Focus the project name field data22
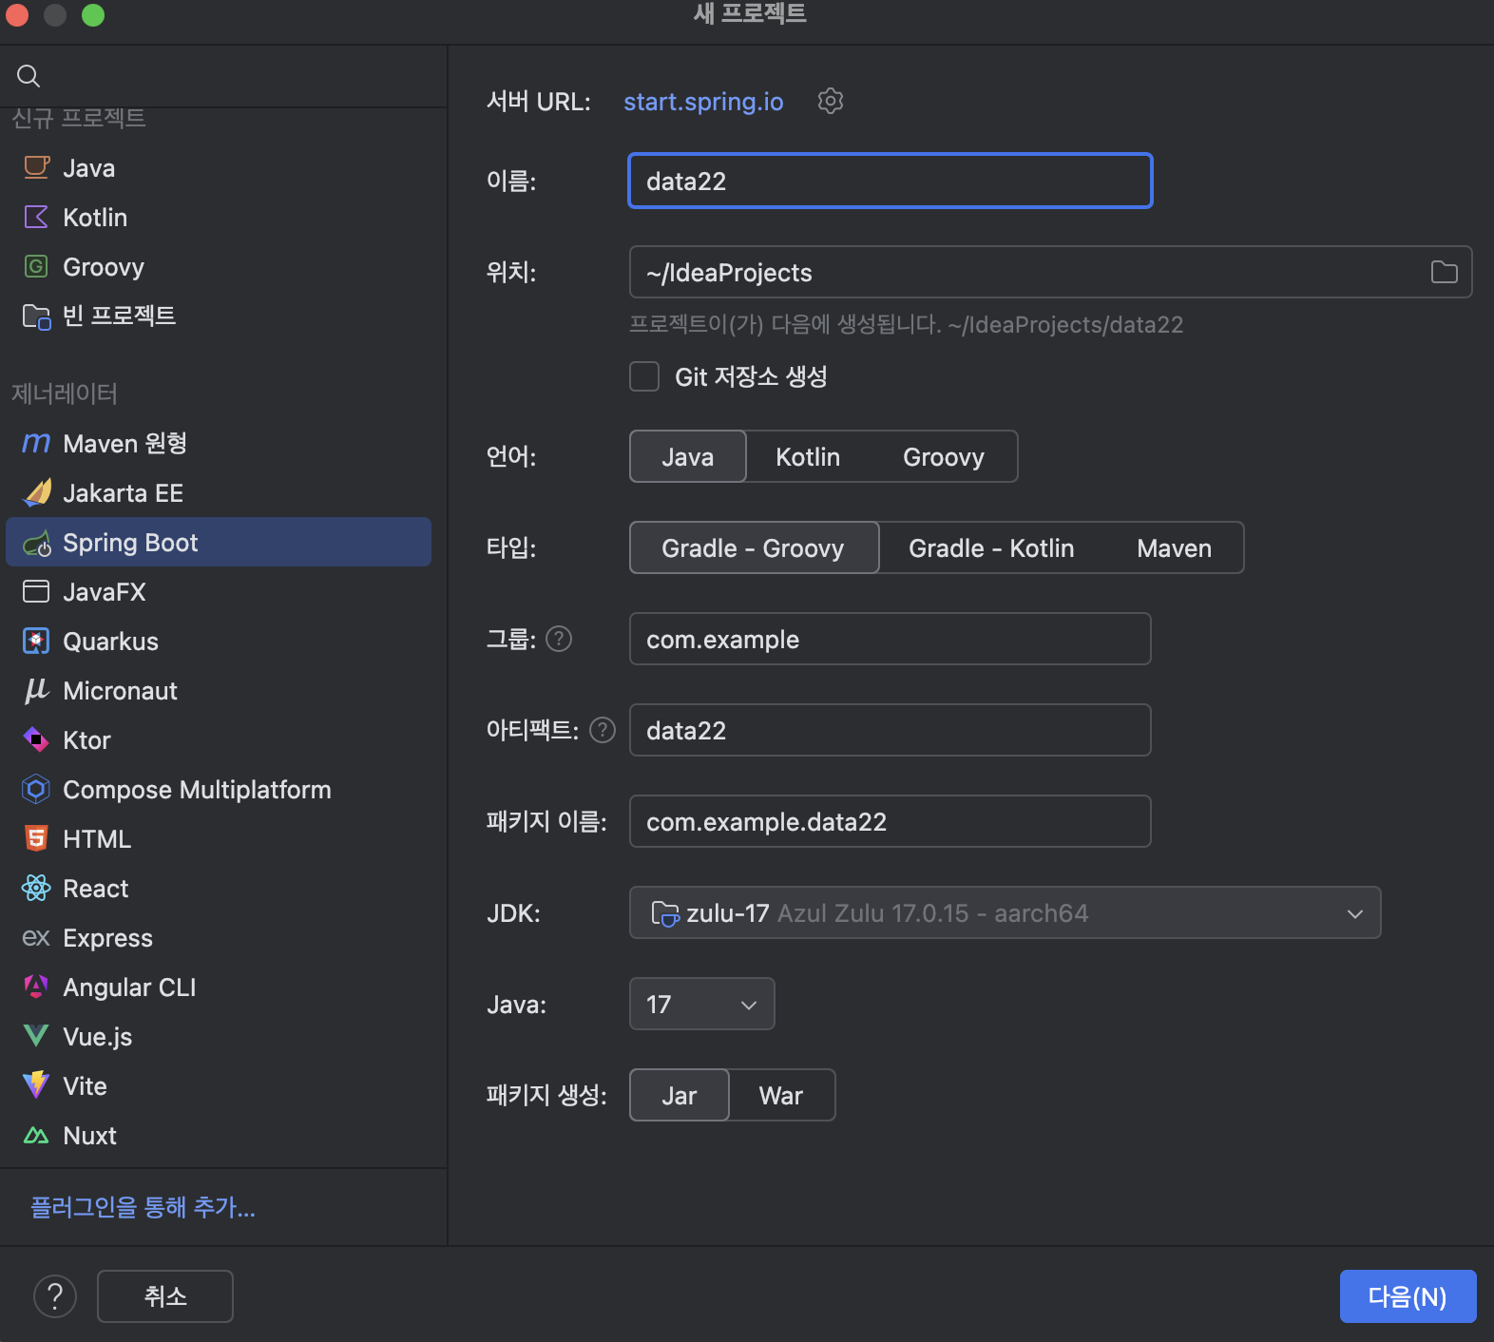Image resolution: width=1494 pixels, height=1342 pixels. 891,181
